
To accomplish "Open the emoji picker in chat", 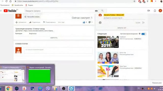I will click(x=100, y=22).
